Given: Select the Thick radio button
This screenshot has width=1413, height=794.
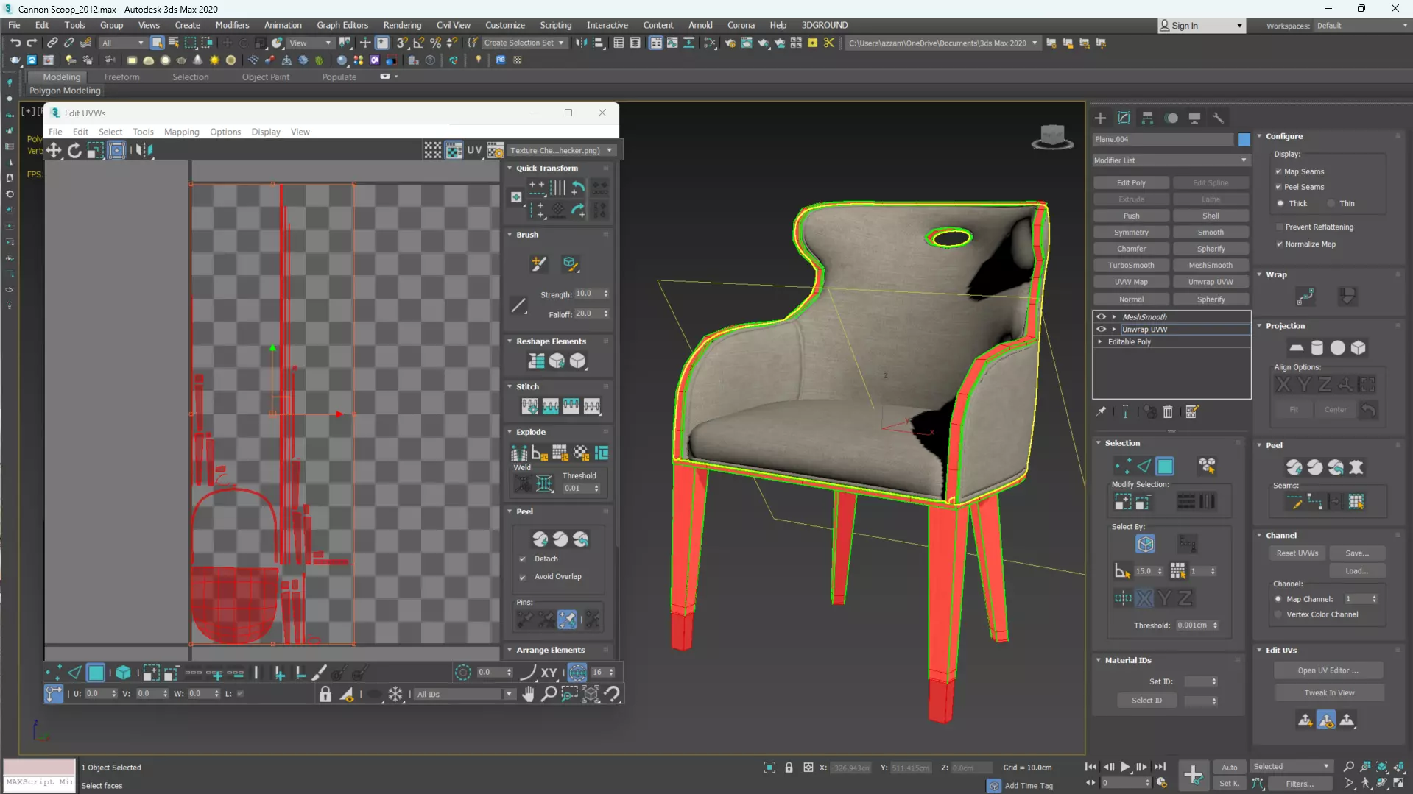Looking at the screenshot, I should click(x=1280, y=203).
